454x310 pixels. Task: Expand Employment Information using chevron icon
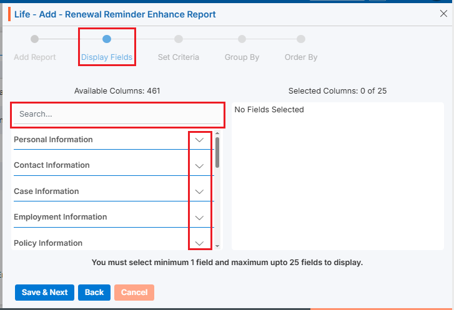coord(200,218)
